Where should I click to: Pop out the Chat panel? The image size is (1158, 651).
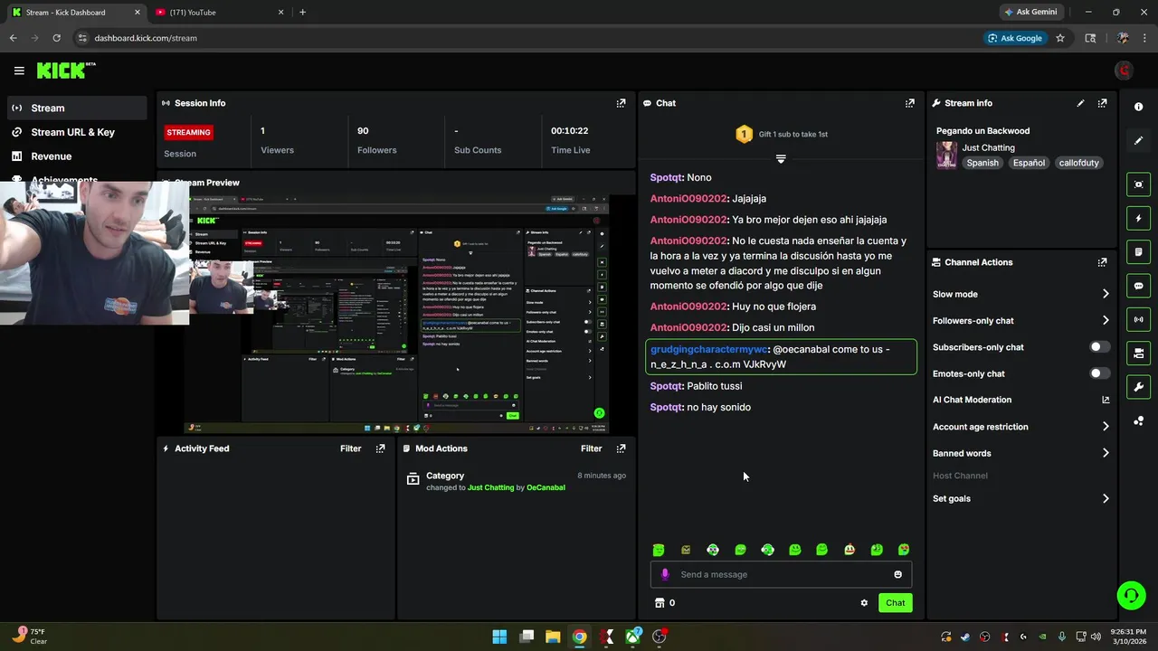coord(910,103)
